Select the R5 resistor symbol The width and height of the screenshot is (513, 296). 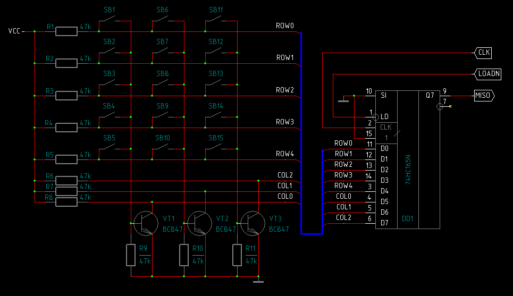coord(66,159)
